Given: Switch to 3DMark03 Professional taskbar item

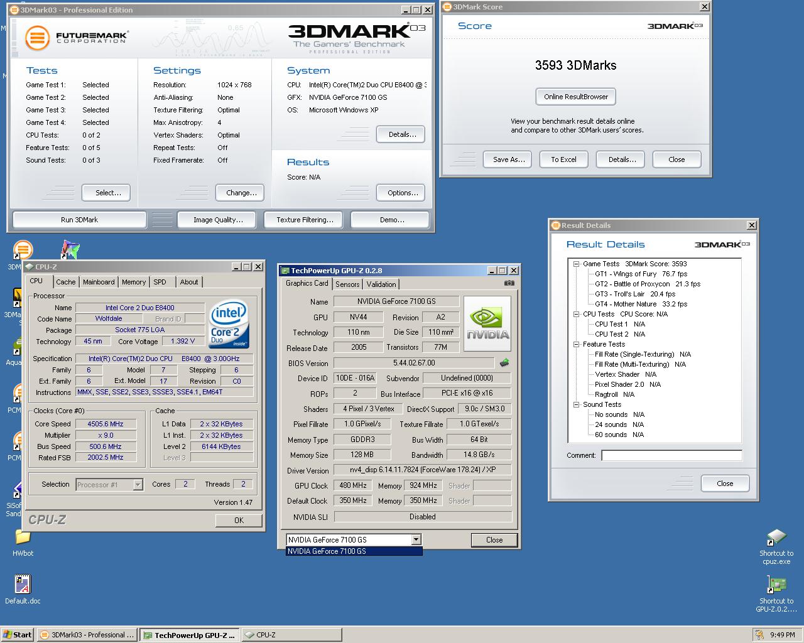Looking at the screenshot, I should [87, 635].
